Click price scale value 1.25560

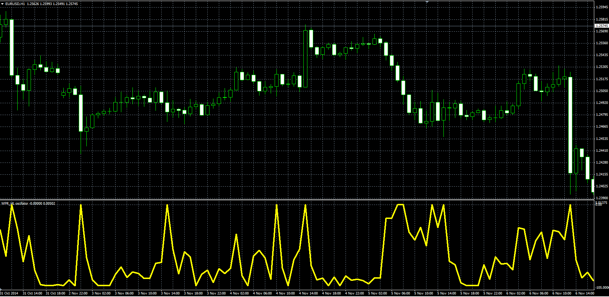[602, 43]
